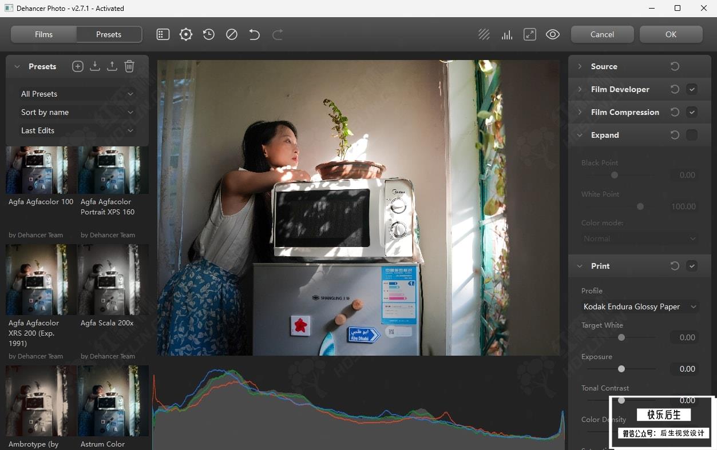Viewport: 717px width, 450px height.
Task: Click the White Point slider handle
Action: coord(640,206)
